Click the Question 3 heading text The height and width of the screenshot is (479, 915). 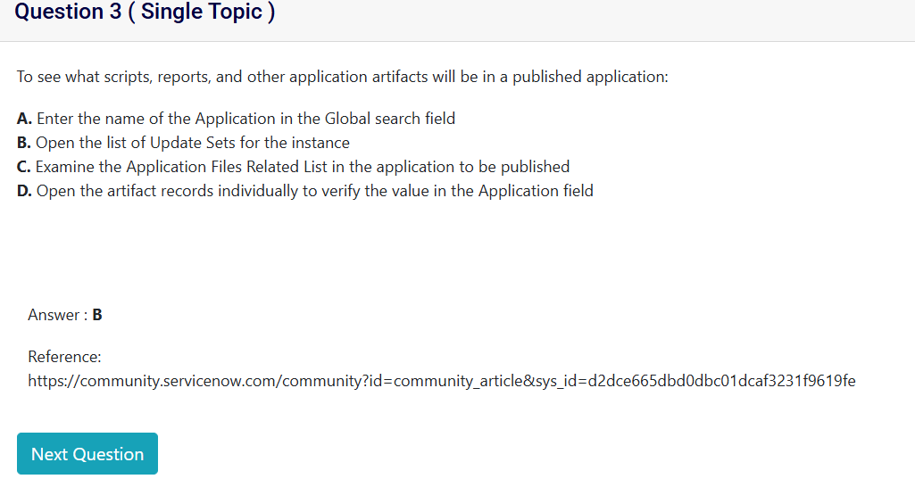[71, 12]
